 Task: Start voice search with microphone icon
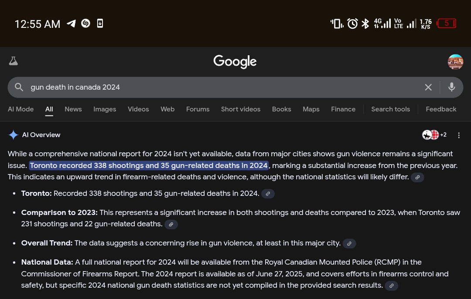[x=451, y=87]
